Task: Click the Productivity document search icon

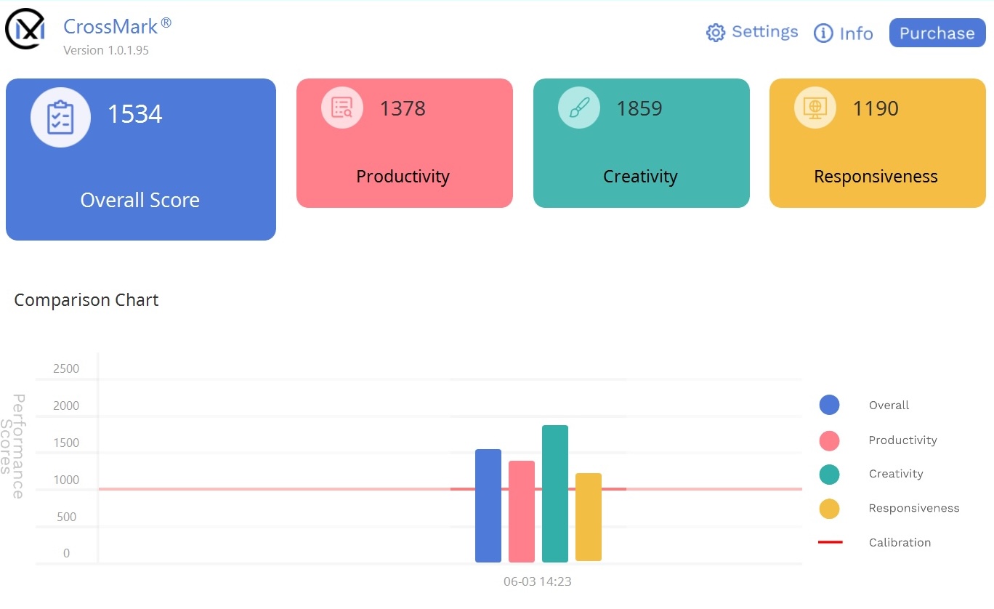Action: point(342,108)
